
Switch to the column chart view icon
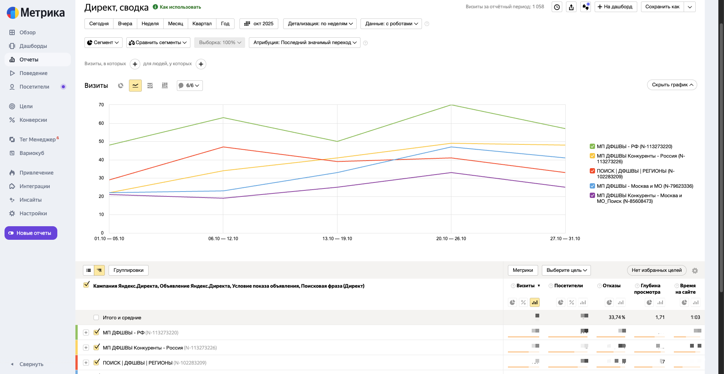(165, 86)
